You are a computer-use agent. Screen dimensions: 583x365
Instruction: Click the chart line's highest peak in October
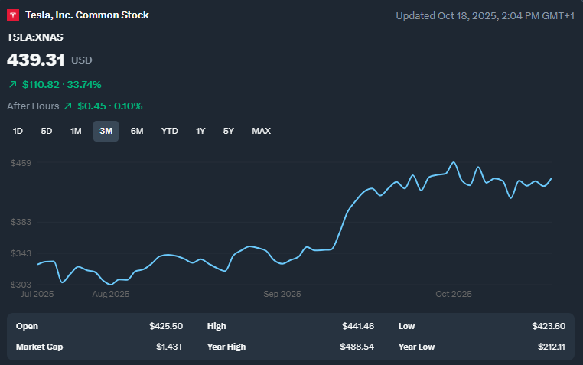pos(454,162)
